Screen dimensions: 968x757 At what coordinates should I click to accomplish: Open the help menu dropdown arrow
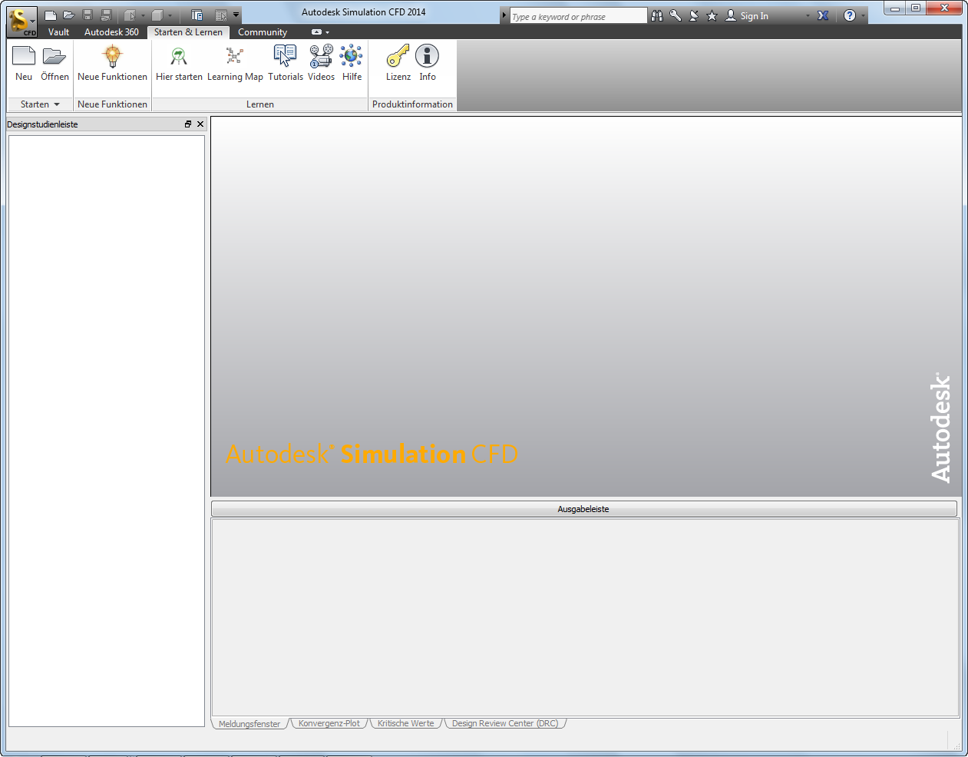pyautogui.click(x=863, y=16)
